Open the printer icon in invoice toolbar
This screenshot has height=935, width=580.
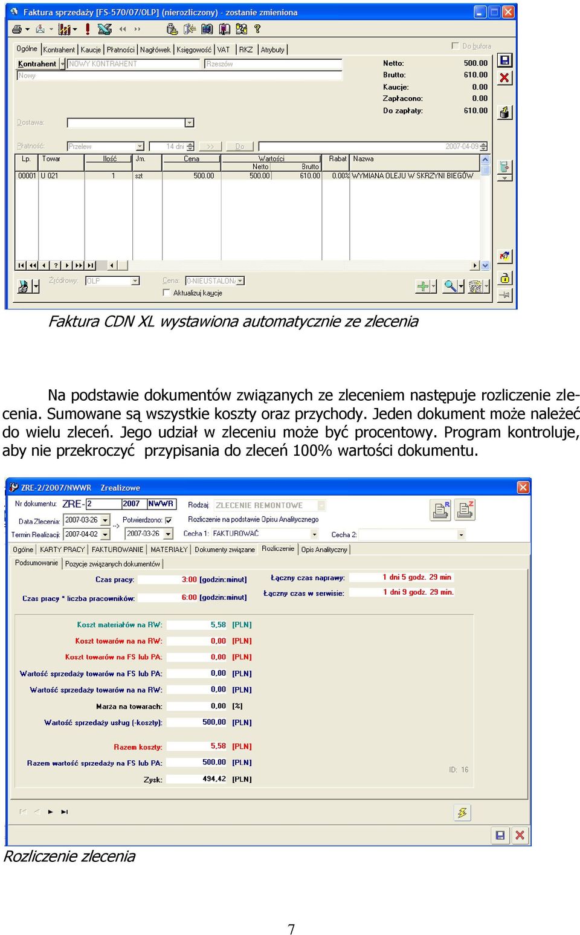pos(17,29)
